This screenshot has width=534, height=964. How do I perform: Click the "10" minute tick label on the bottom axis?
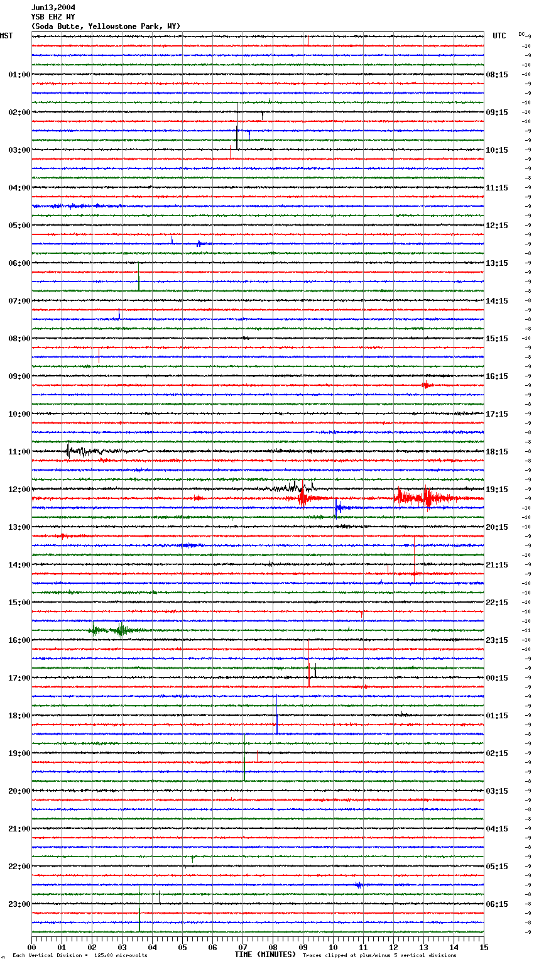click(x=333, y=946)
